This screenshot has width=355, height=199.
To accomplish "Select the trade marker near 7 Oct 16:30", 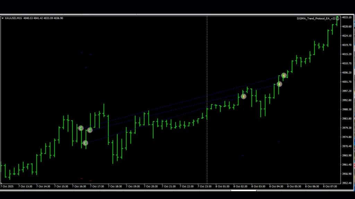I will tap(81, 128).
